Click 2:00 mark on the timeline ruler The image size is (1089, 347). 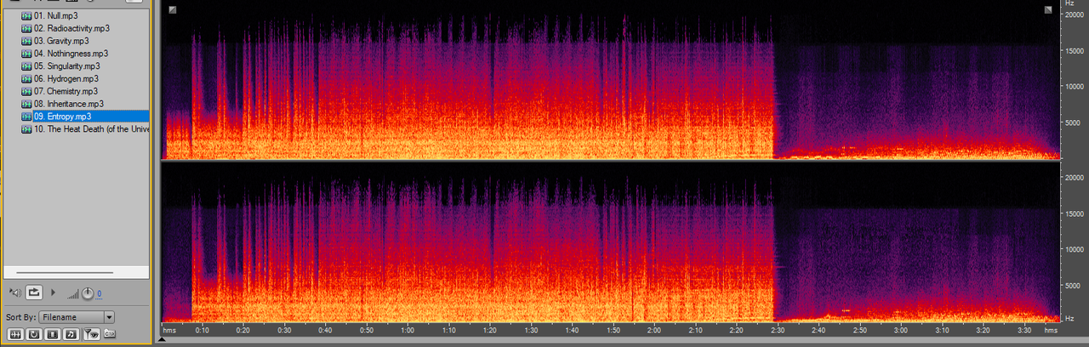click(654, 329)
